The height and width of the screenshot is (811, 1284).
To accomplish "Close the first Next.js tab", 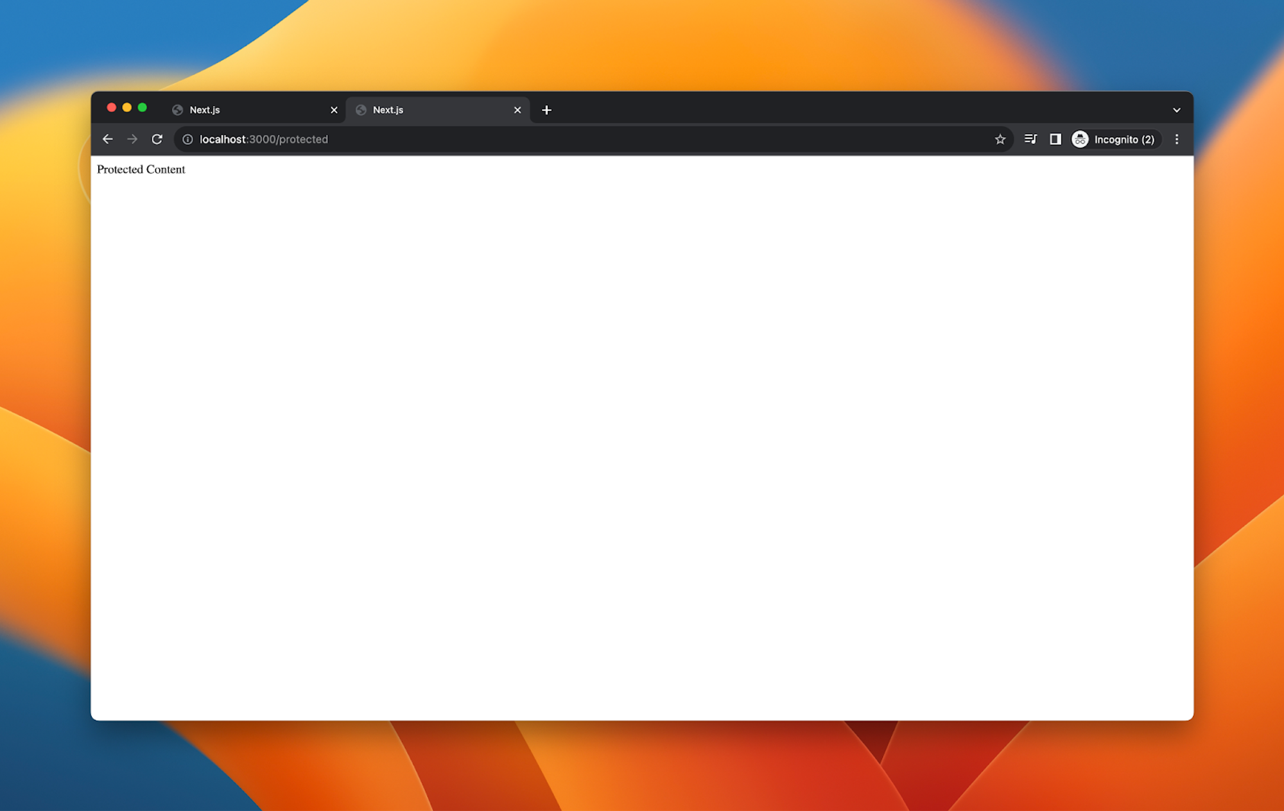I will [334, 110].
